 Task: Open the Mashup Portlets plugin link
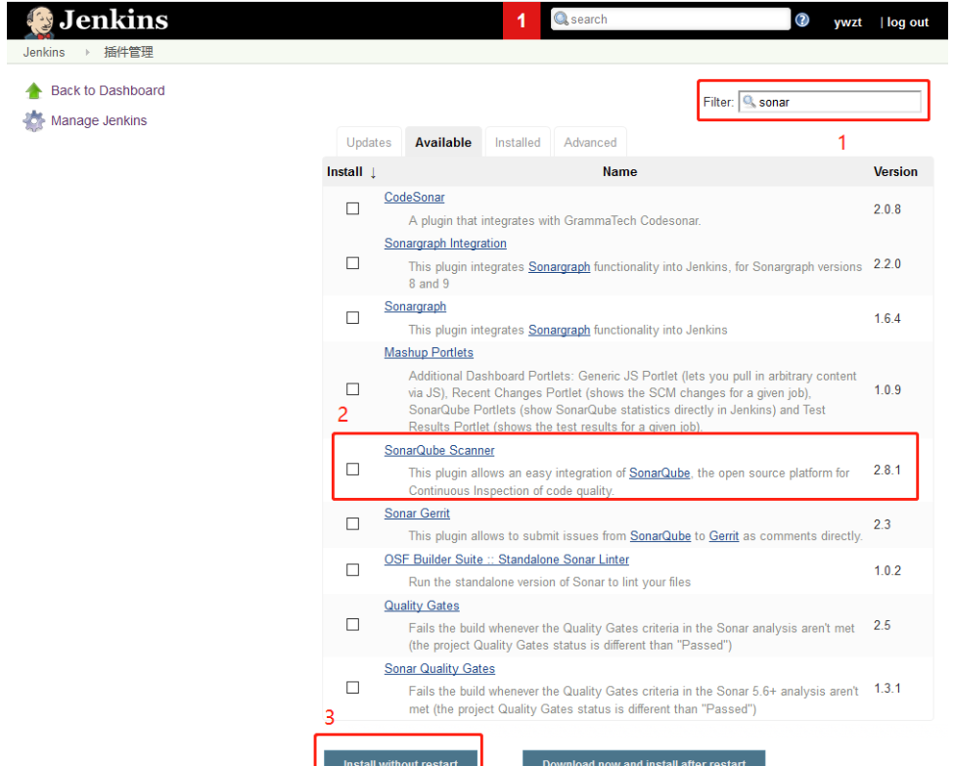click(429, 352)
